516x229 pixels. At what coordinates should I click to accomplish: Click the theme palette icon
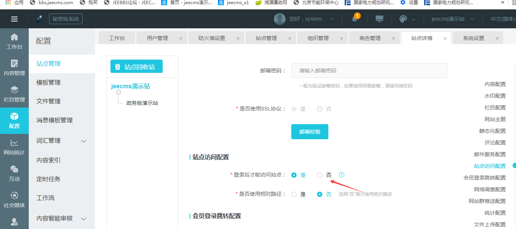(403, 19)
